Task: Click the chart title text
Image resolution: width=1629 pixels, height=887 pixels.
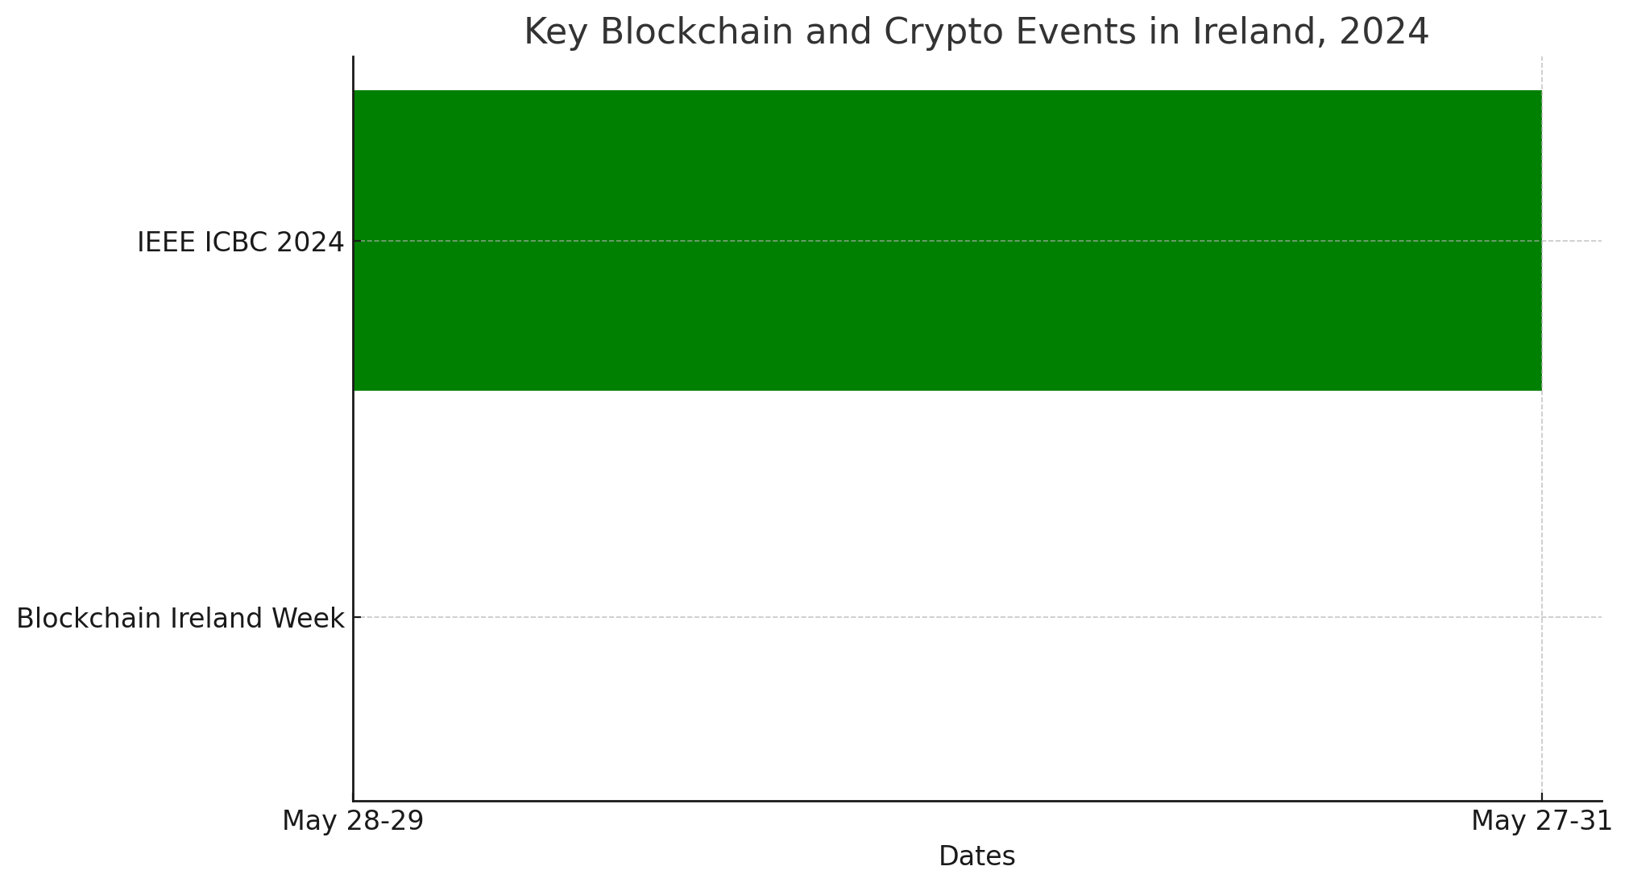Action: tap(976, 31)
